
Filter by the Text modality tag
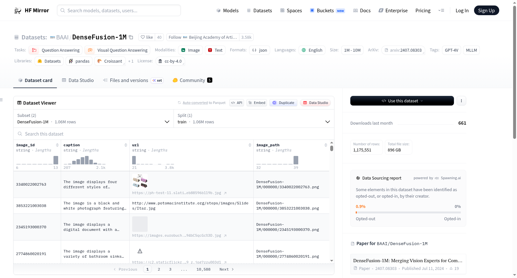tap(215, 50)
